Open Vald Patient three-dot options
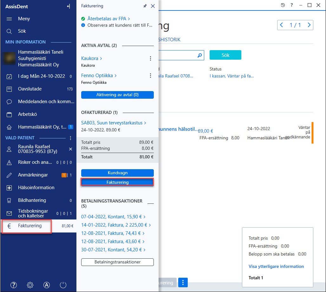The height and width of the screenshot is (292, 326). pos(71,138)
